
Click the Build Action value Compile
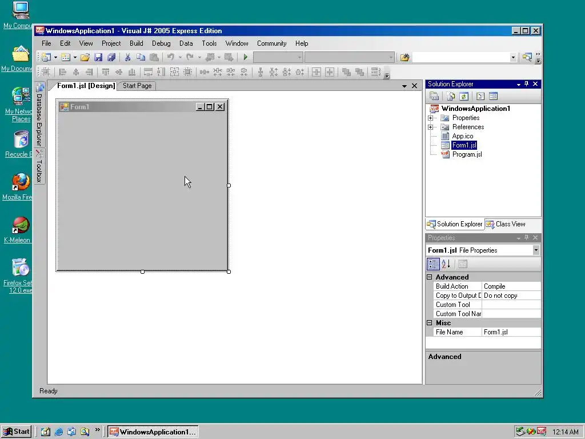click(x=511, y=286)
